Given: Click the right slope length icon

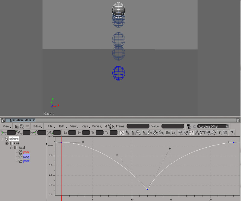Looking at the screenshot, I should (50, 132).
